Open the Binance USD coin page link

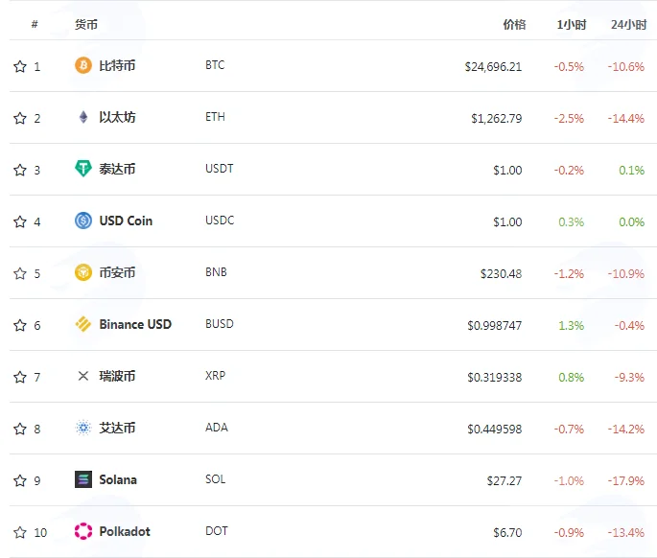(x=135, y=324)
